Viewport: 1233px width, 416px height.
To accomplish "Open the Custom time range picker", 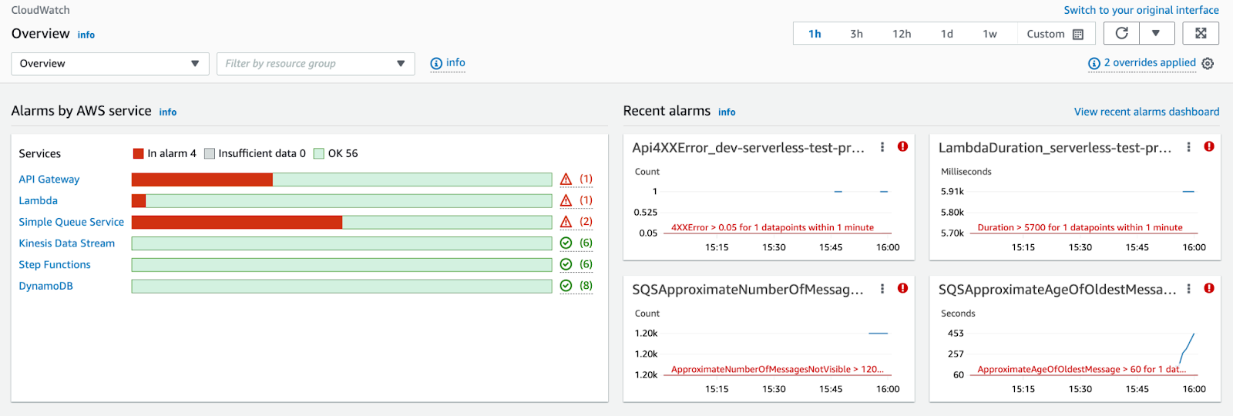I will (1055, 34).
